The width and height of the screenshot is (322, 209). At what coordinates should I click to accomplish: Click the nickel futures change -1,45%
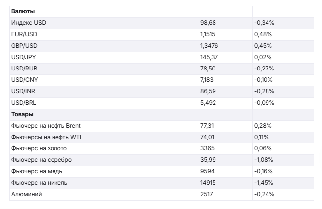(x=264, y=183)
